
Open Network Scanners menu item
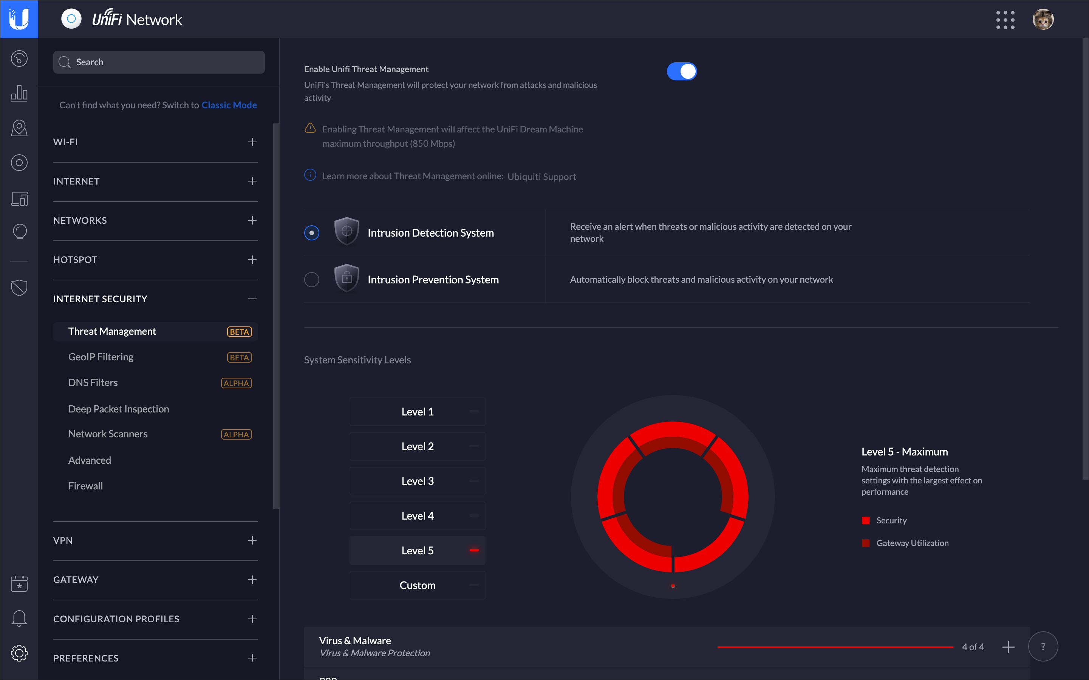(x=155, y=434)
